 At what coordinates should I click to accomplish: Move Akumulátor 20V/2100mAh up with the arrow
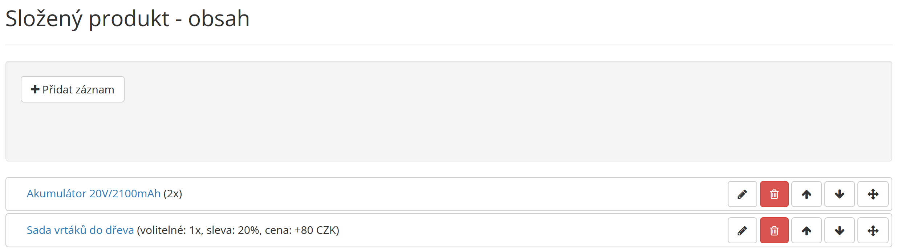click(x=807, y=194)
